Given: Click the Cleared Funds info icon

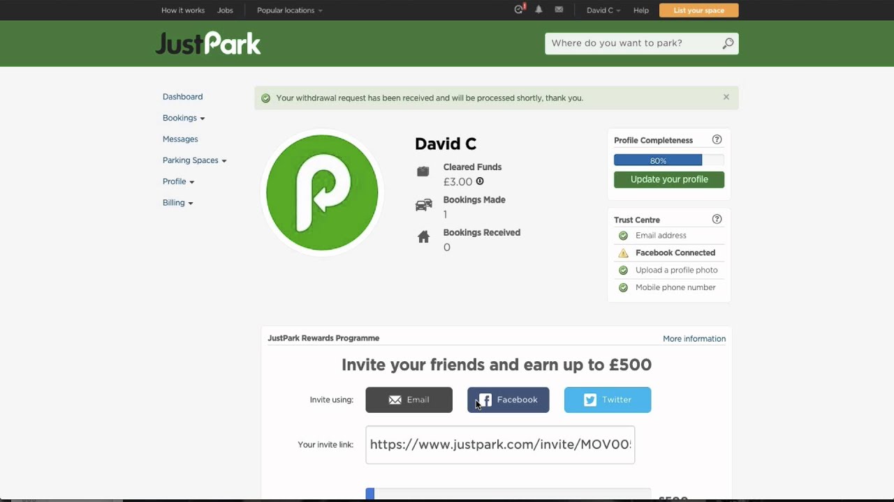Looking at the screenshot, I should pyautogui.click(x=480, y=181).
